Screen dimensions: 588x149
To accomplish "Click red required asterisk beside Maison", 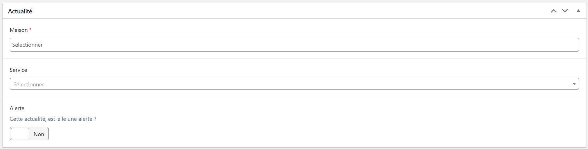I will tap(30, 29).
